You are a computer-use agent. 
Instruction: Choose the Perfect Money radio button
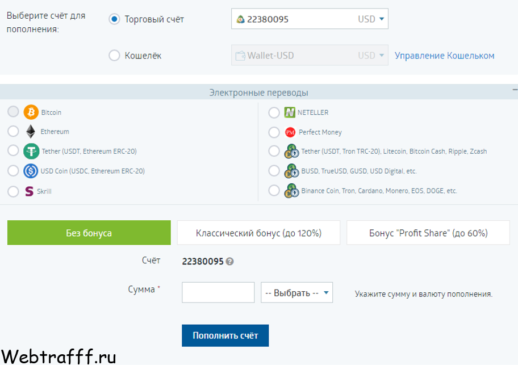[x=274, y=132]
